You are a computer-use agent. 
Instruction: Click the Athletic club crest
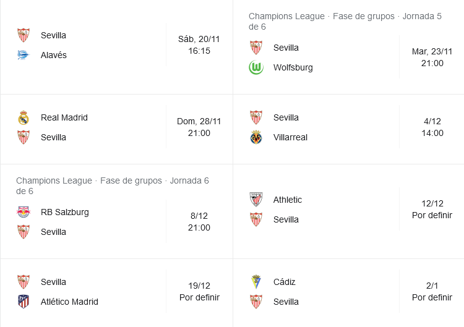(256, 200)
